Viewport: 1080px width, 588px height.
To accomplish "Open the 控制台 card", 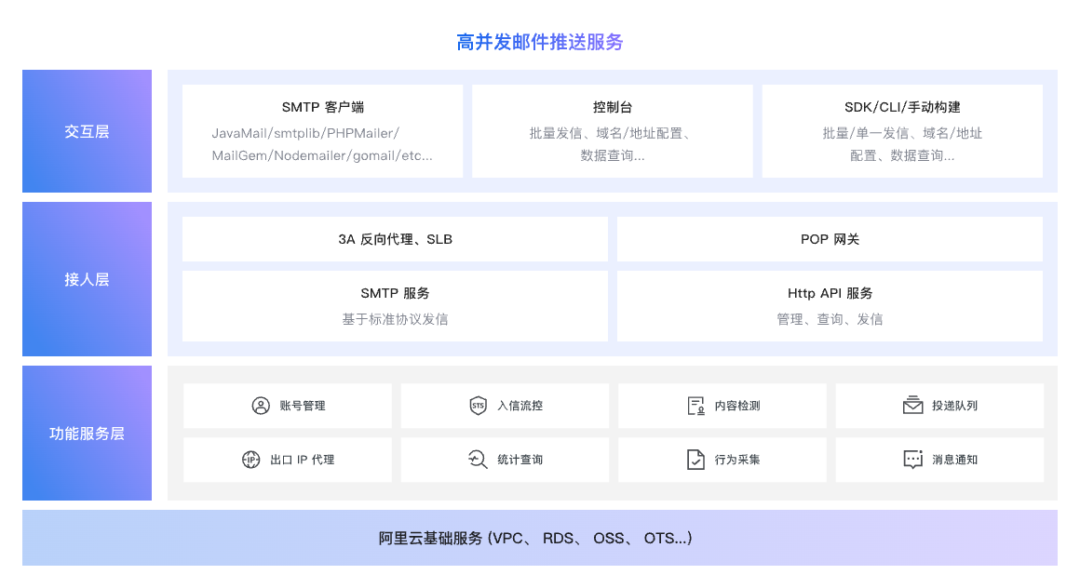I will [x=612, y=131].
